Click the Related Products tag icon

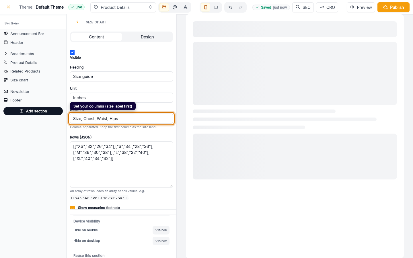point(6,71)
